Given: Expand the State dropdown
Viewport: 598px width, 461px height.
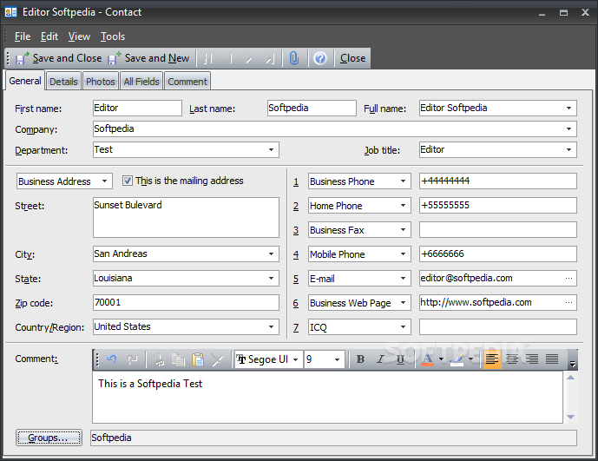Looking at the screenshot, I should [x=271, y=278].
